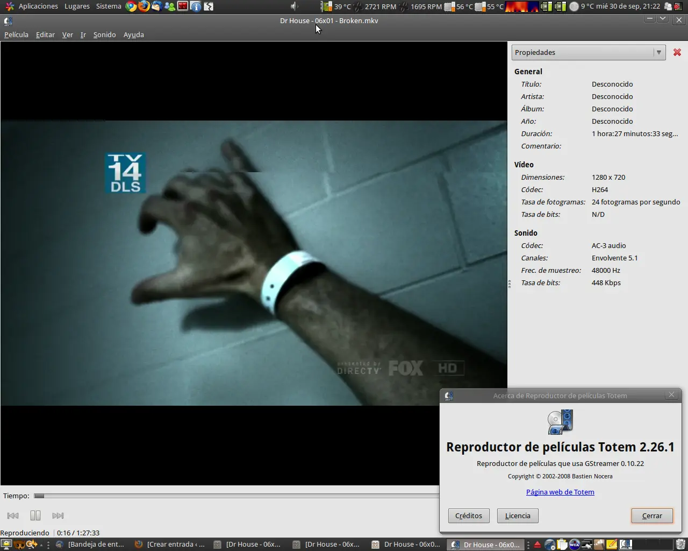Click the Totem logo in the About dialog
The image size is (688, 551).
[x=560, y=422]
